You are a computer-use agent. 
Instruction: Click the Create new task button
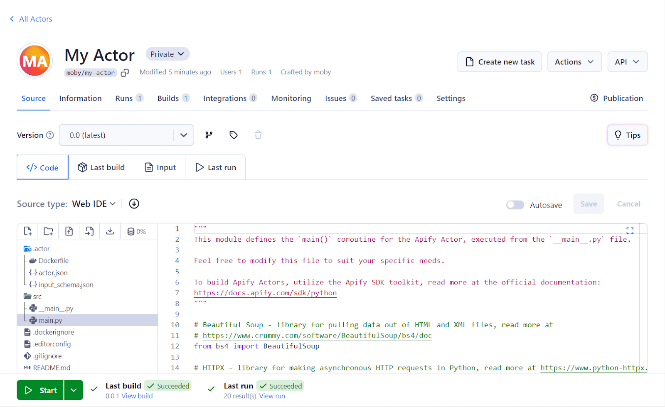click(499, 61)
